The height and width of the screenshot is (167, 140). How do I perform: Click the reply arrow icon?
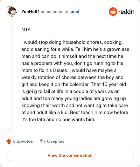coord(43,141)
